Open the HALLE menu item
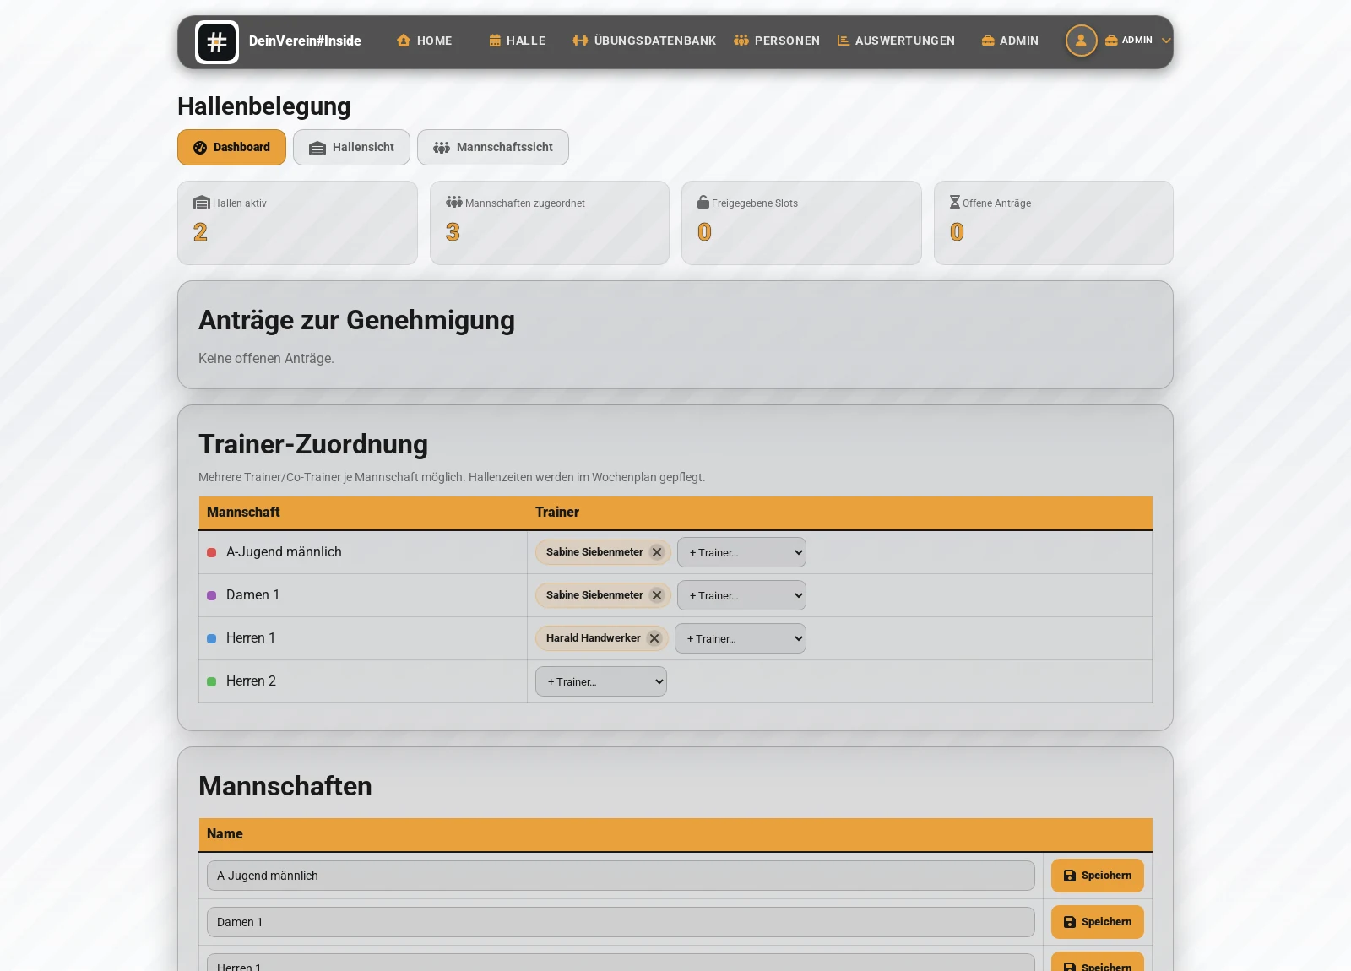 pos(518,41)
